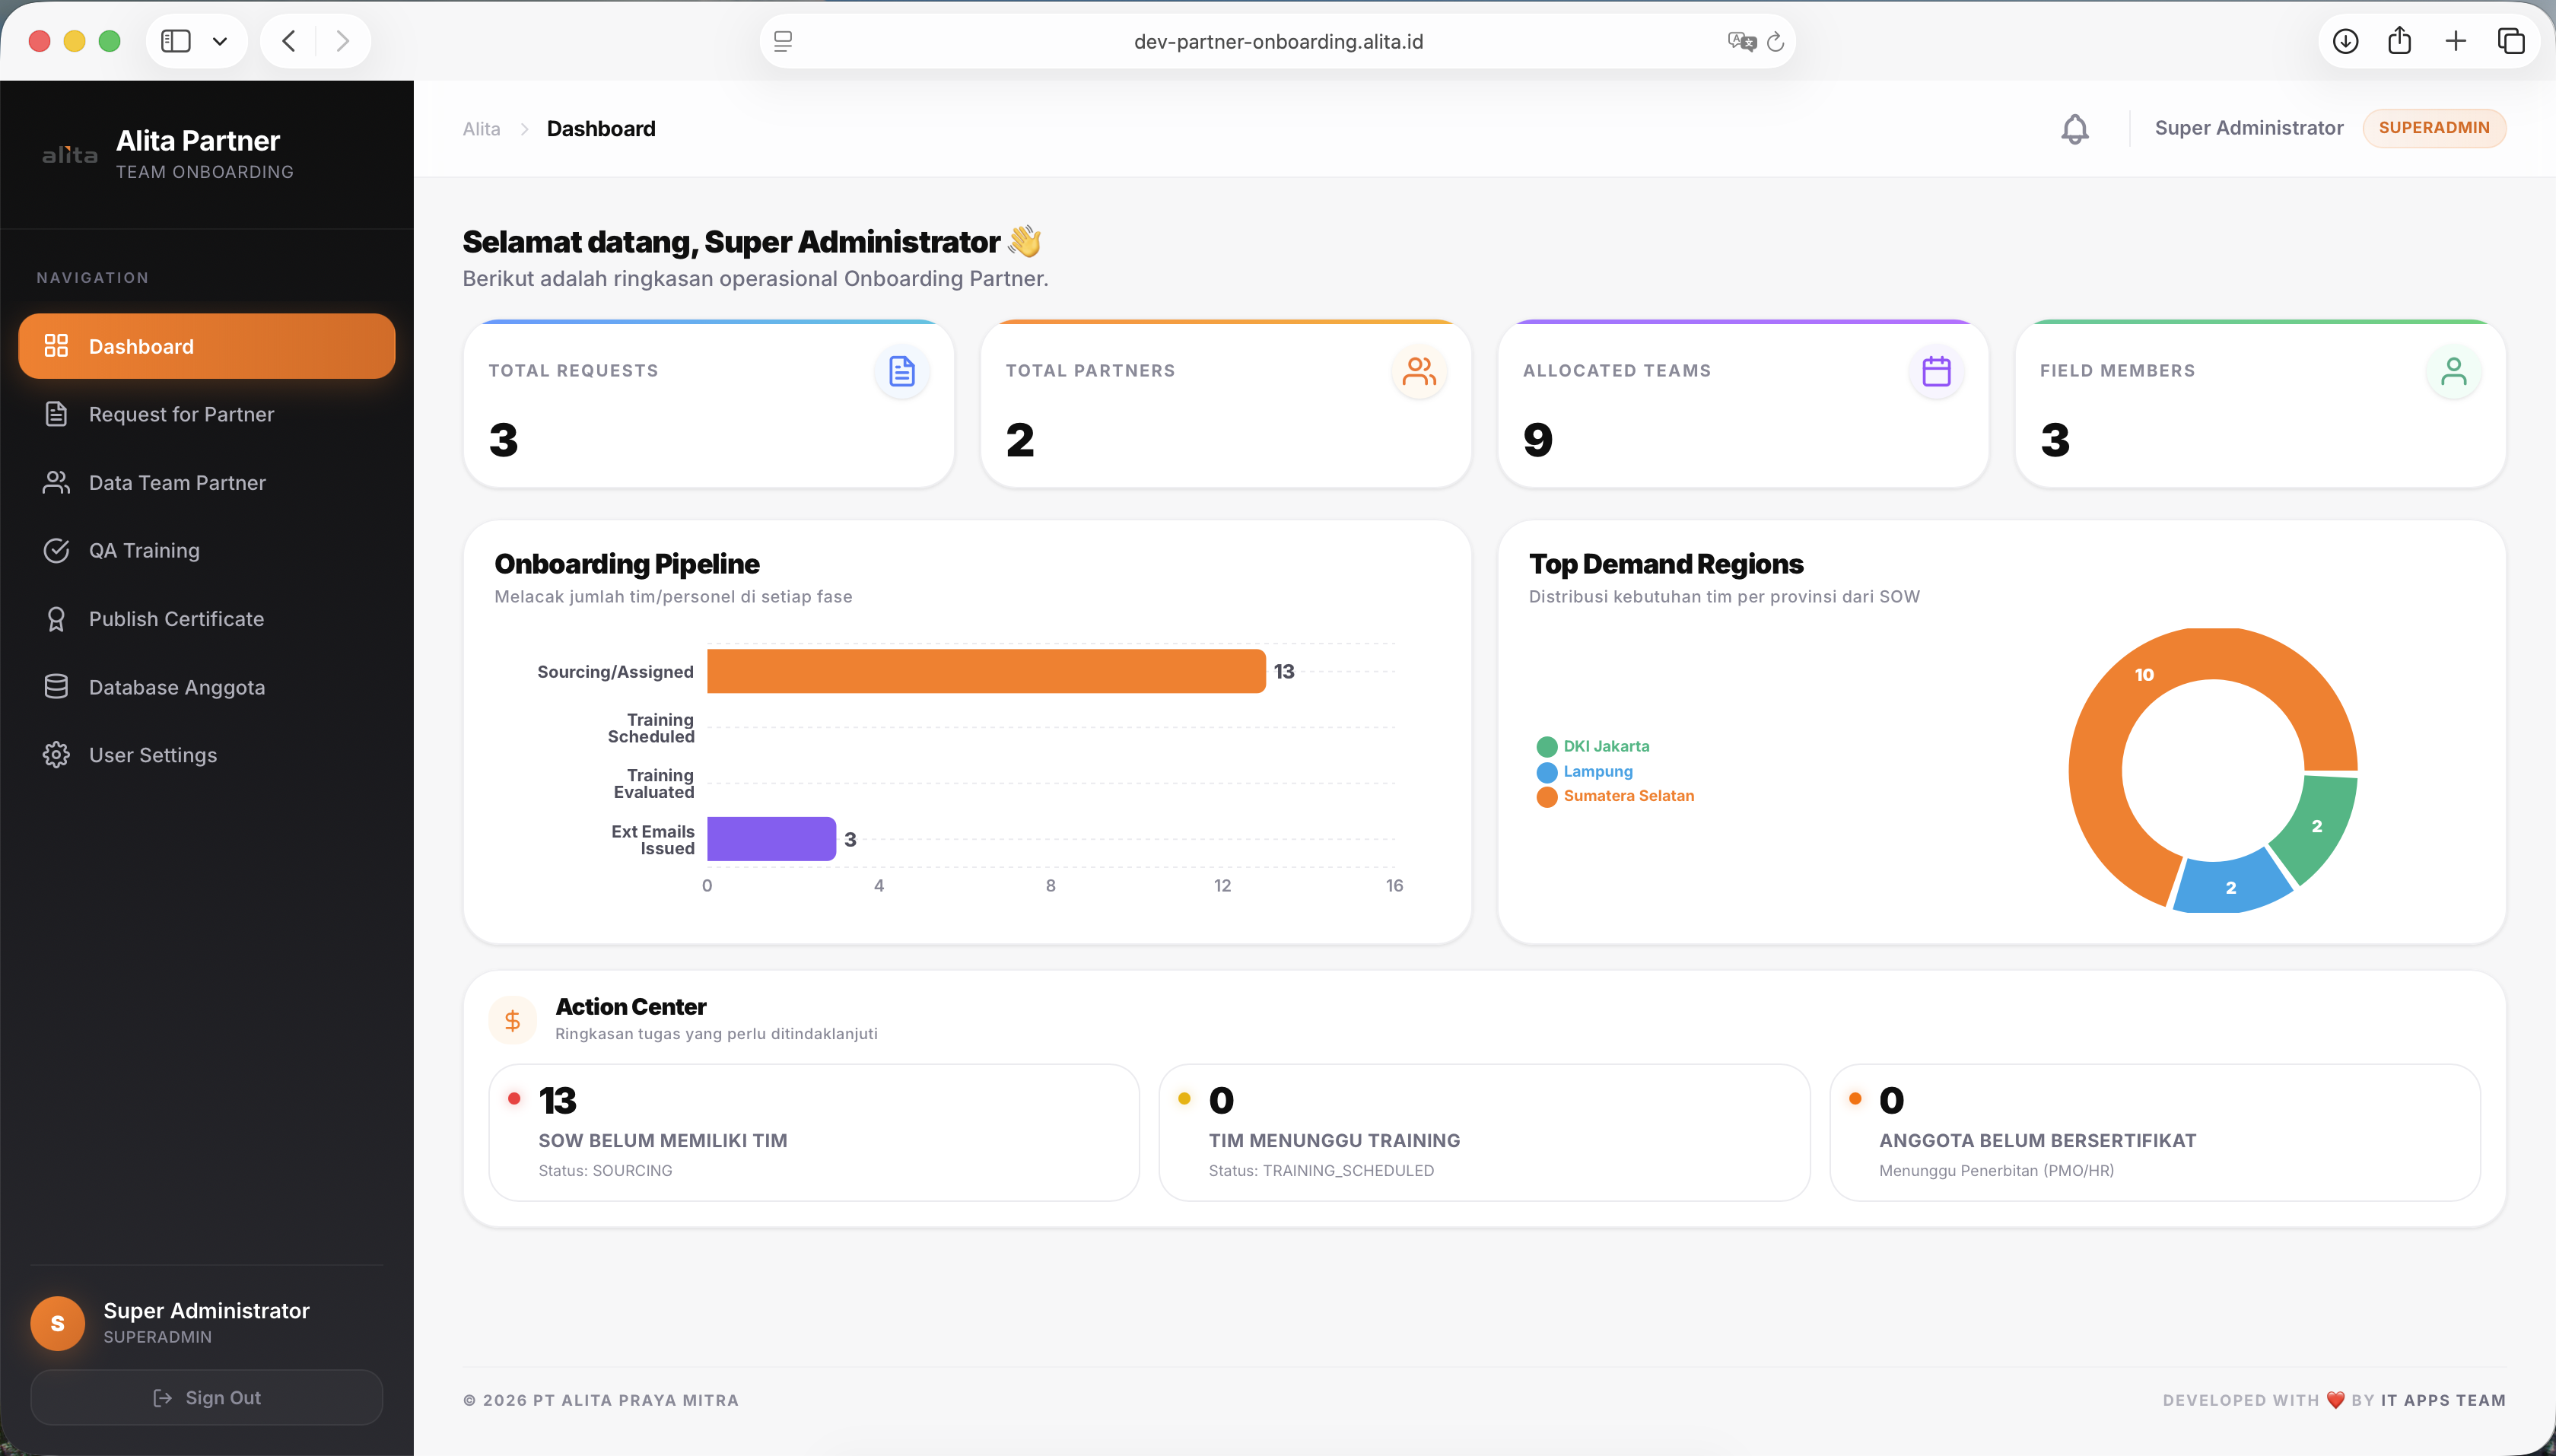Click the Allocated Teams calendar icon

tap(1936, 372)
